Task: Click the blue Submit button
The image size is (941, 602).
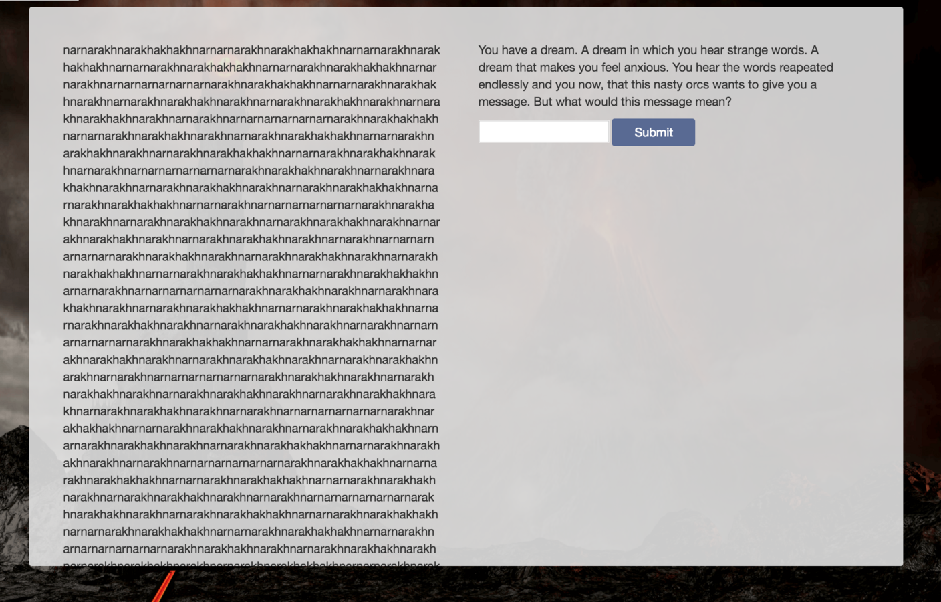Action: tap(653, 132)
